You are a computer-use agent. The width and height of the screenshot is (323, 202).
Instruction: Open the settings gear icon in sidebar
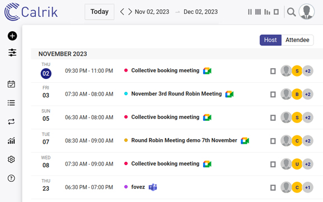click(11, 159)
